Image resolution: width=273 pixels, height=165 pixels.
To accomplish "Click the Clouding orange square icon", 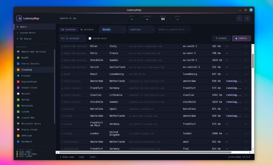I will point(18,70).
